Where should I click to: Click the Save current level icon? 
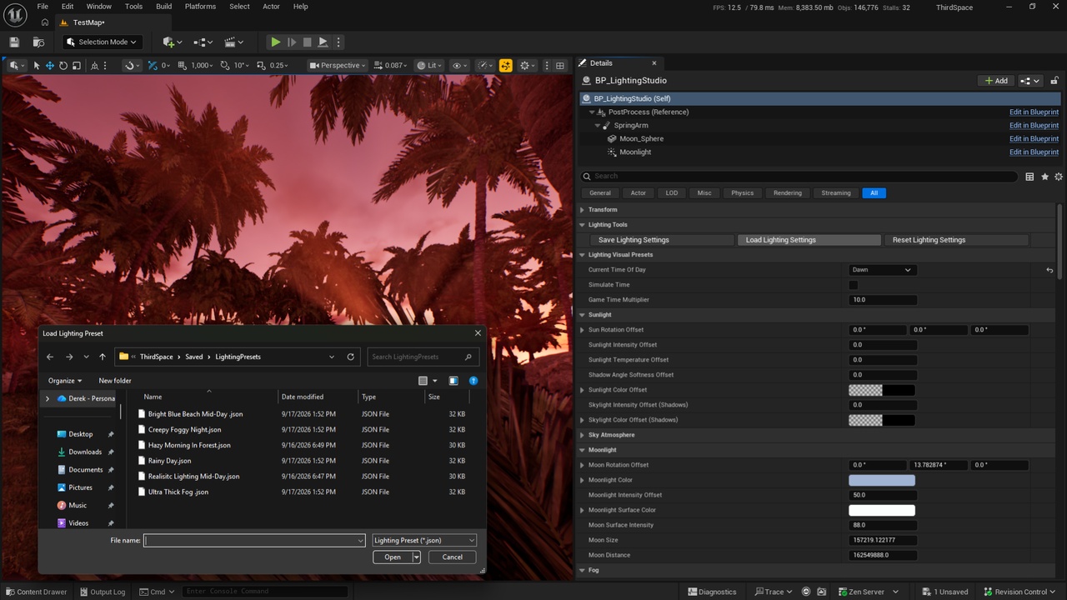[14, 42]
